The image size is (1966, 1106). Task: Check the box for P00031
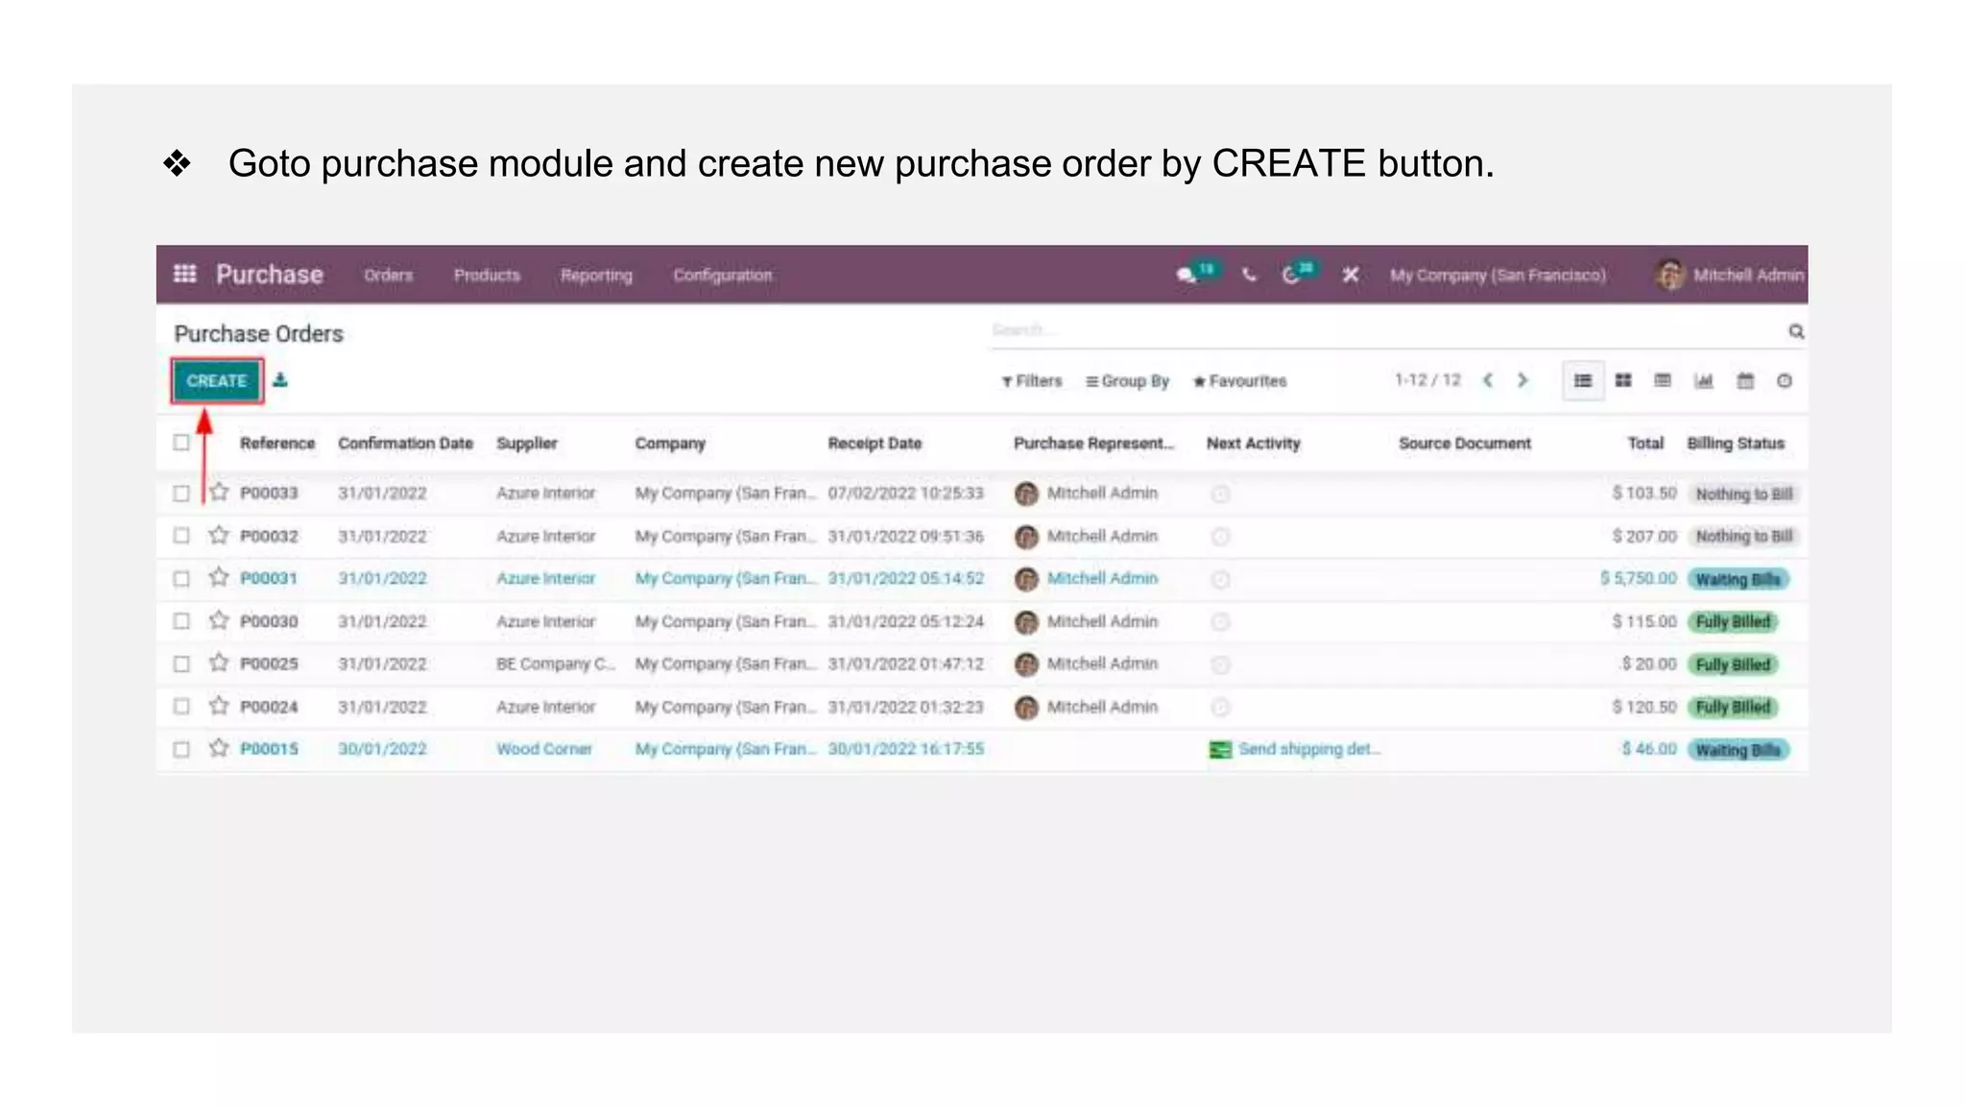[181, 578]
